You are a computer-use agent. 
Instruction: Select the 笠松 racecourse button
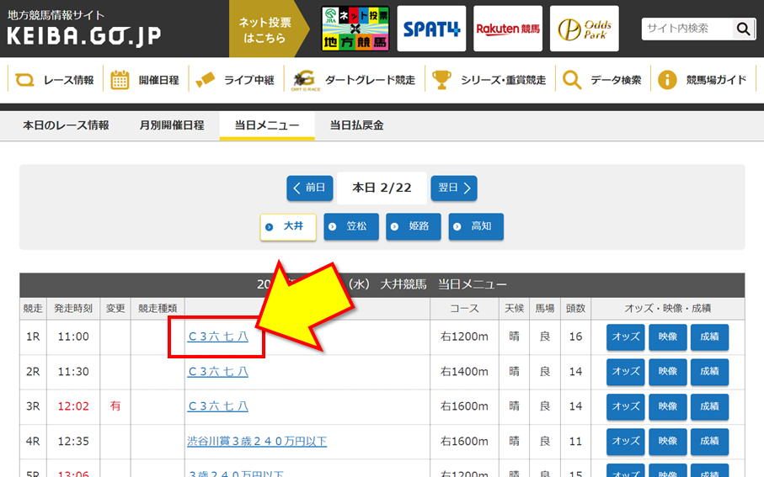click(350, 227)
